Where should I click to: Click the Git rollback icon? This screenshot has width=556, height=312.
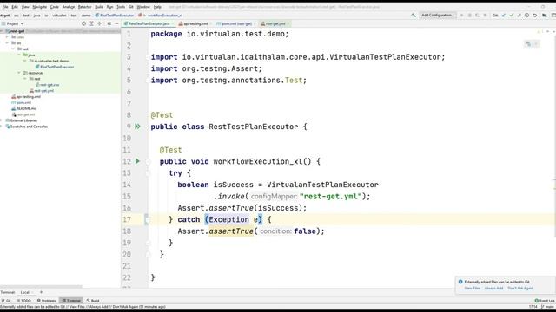click(535, 16)
